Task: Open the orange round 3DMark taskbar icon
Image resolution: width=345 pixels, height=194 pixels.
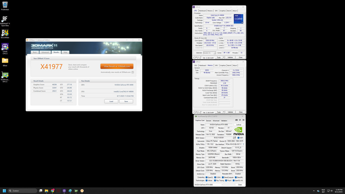Action: (x=82, y=191)
